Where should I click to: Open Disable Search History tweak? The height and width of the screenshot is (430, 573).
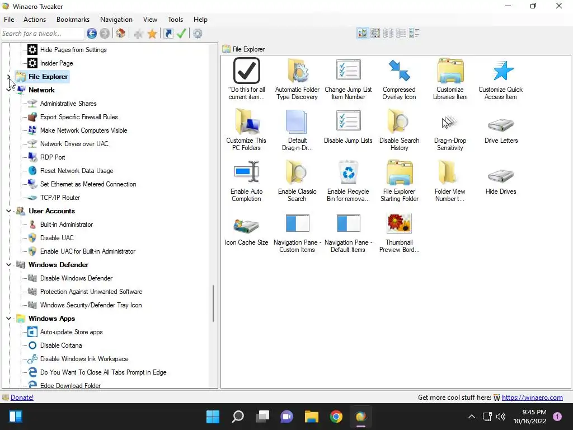tap(399, 129)
